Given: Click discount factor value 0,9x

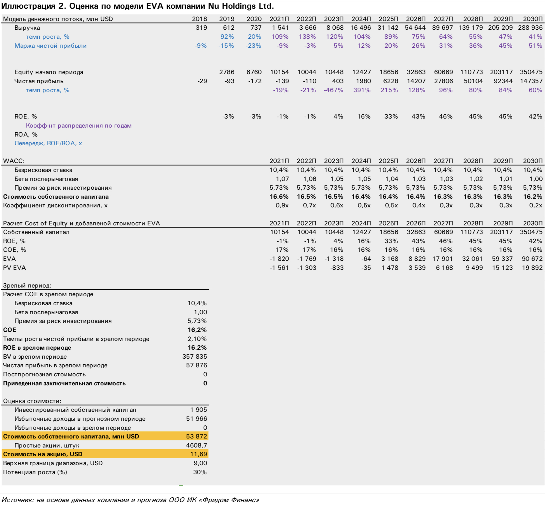Looking at the screenshot, I should [282, 206].
